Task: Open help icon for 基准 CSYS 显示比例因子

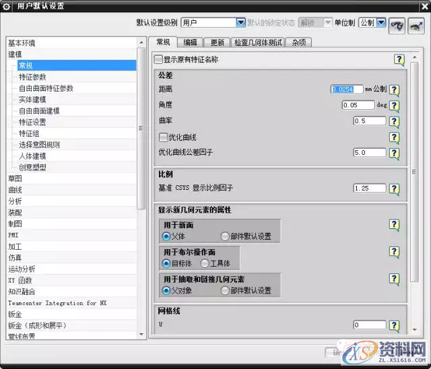Action: (394, 189)
